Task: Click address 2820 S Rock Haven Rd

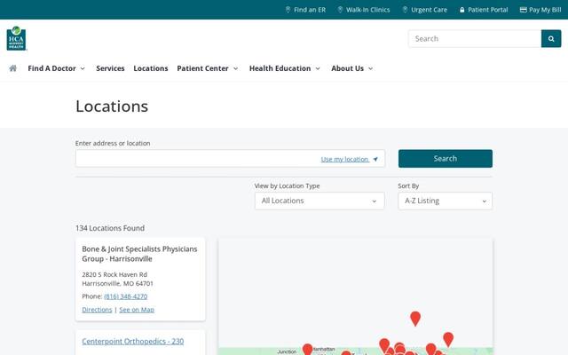Action: [x=114, y=274]
